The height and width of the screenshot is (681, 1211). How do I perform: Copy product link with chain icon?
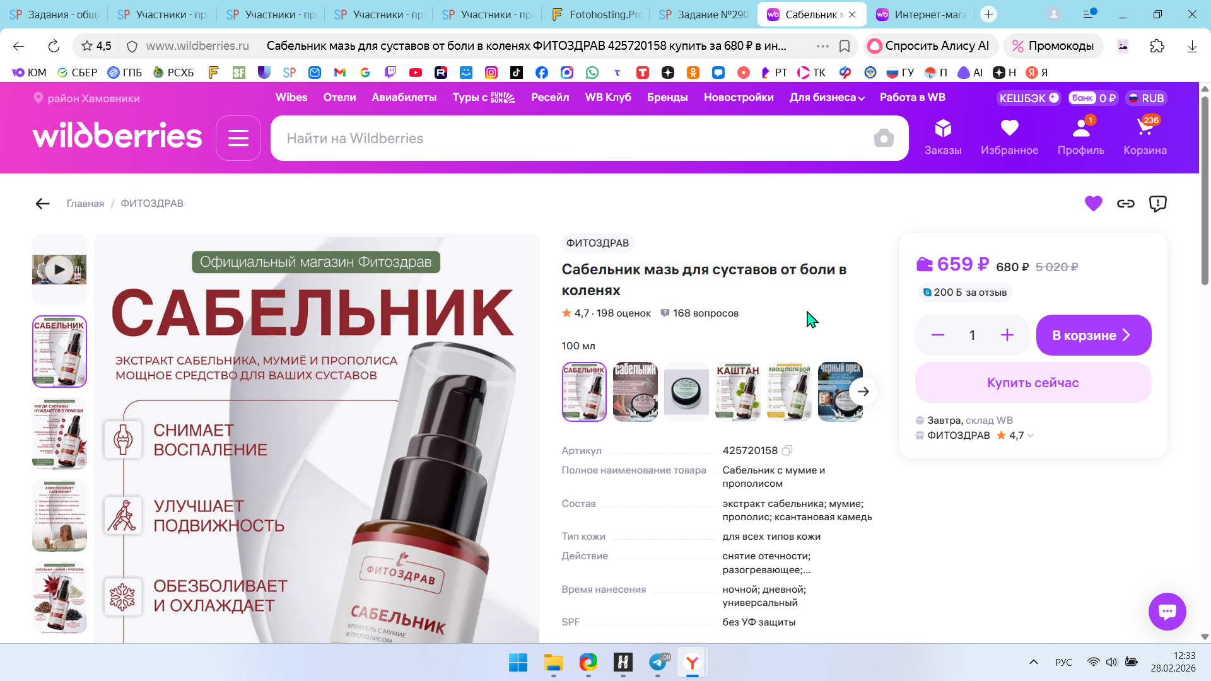1126,204
